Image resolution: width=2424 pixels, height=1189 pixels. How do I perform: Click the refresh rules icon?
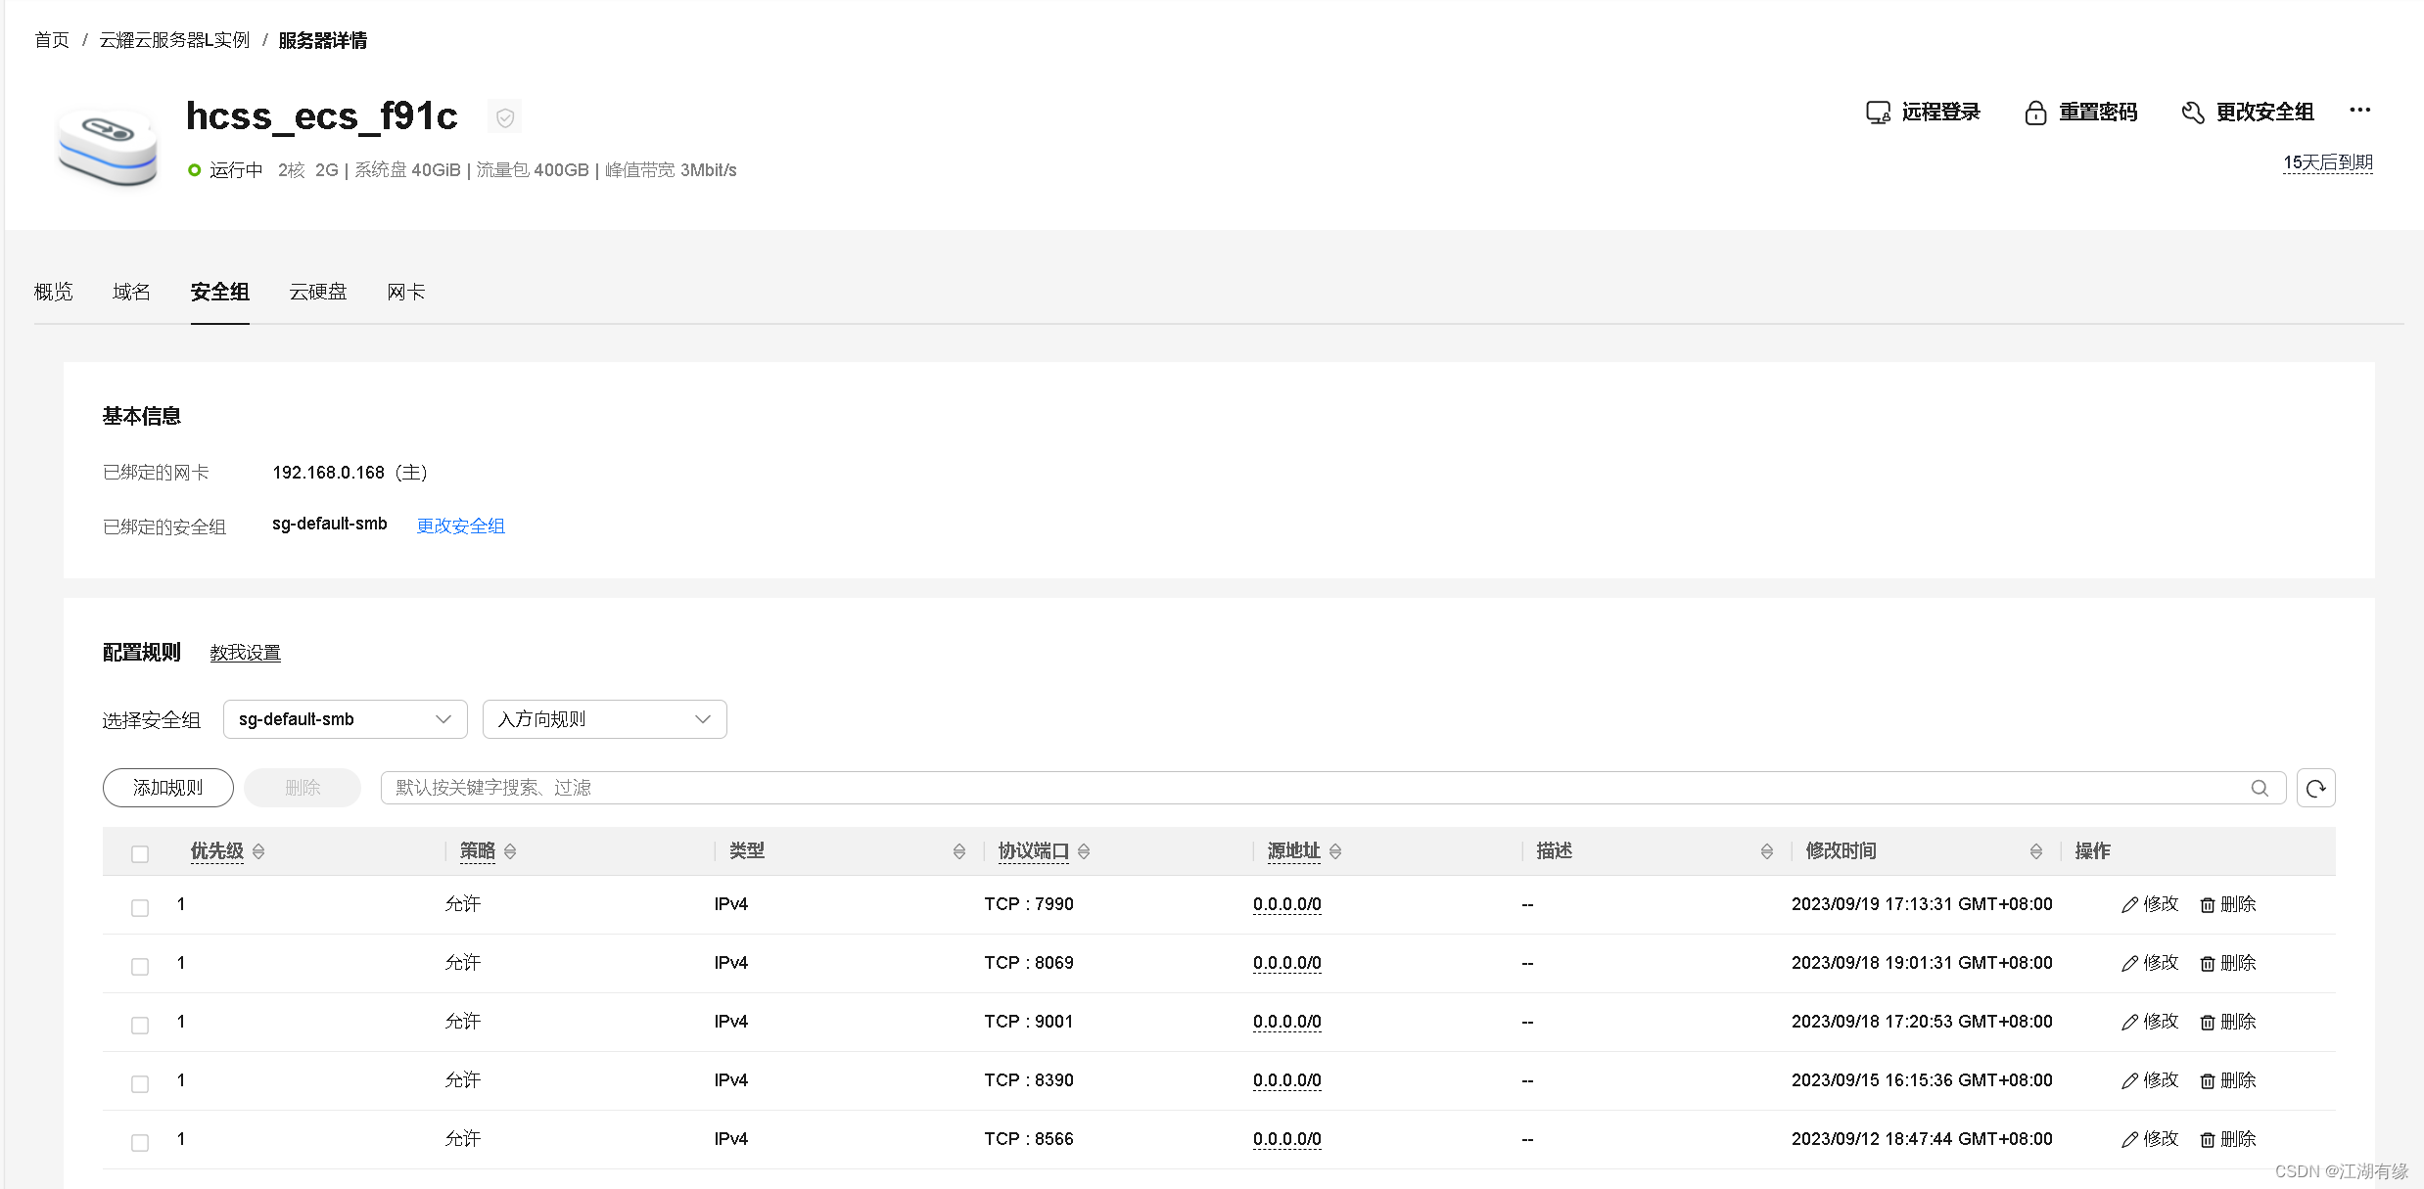pyautogui.click(x=2315, y=788)
